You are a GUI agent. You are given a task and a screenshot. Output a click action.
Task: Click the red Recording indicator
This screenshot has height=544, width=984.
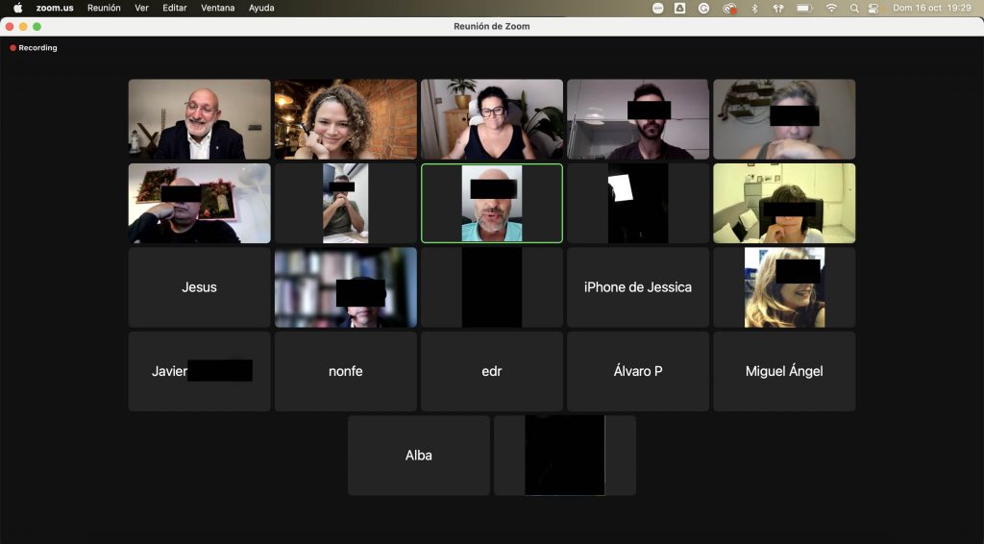click(34, 48)
